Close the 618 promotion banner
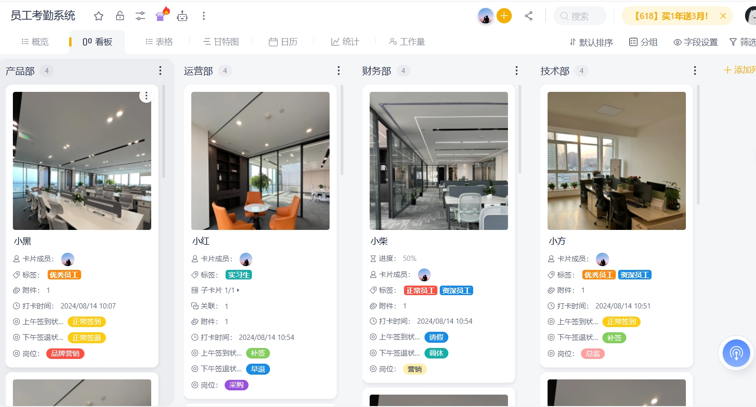 pyautogui.click(x=723, y=16)
